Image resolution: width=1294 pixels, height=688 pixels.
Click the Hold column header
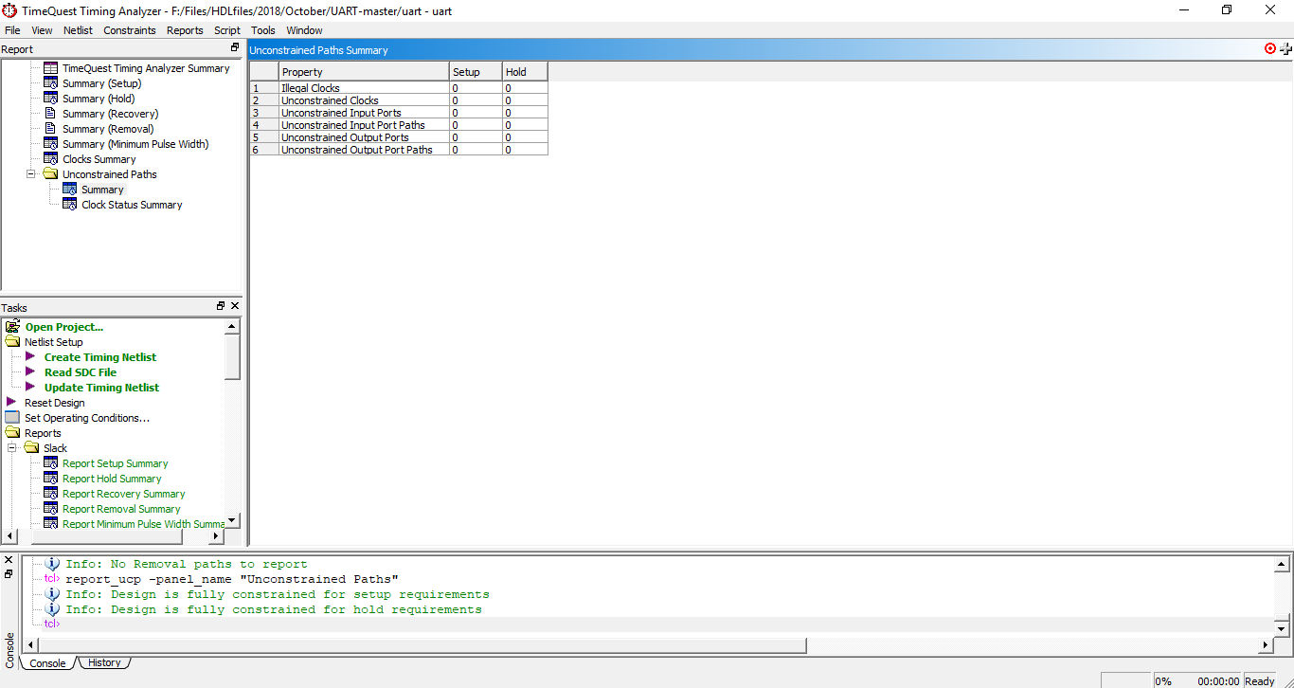(x=525, y=72)
